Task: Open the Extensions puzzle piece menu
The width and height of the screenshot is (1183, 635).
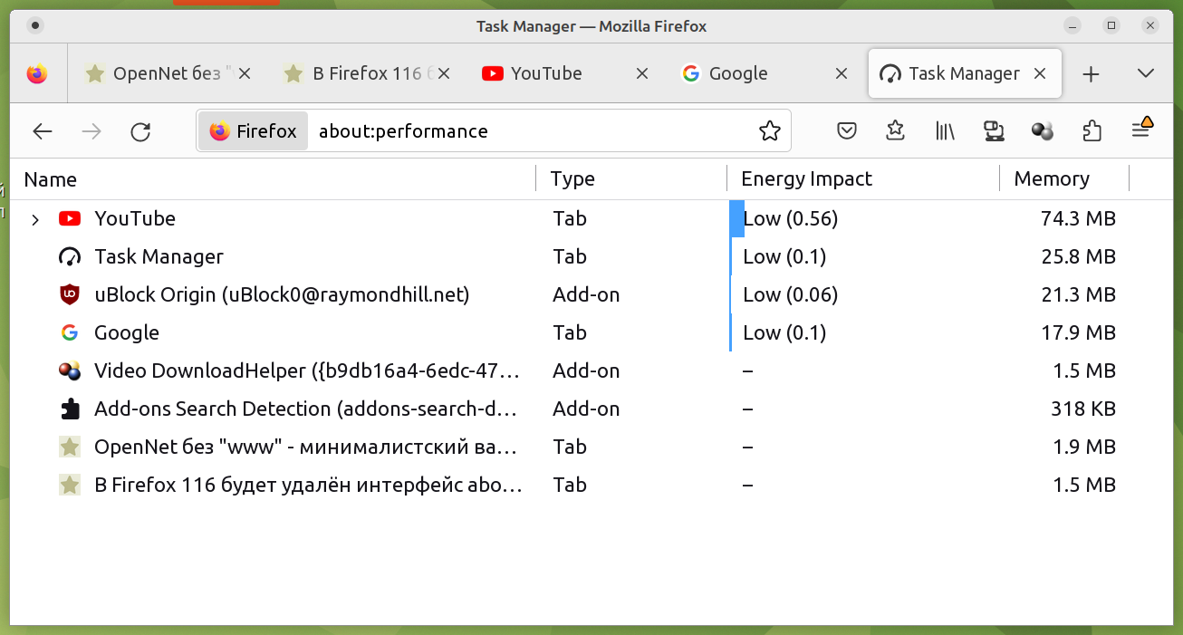Action: (x=1092, y=131)
